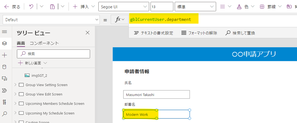Click the paste clipboard icon

pyautogui.click(x=52, y=7)
